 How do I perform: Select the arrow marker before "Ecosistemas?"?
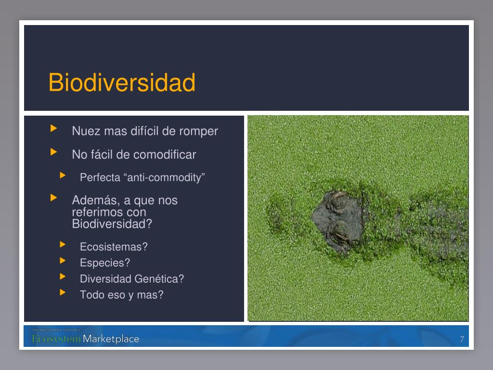click(x=62, y=244)
